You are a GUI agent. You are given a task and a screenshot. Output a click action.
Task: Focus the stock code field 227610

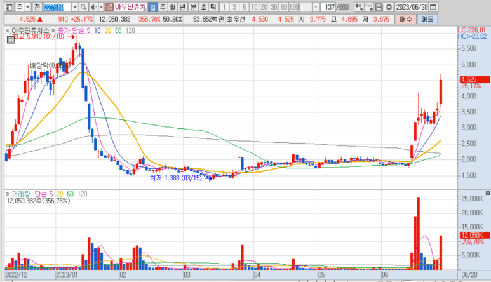[57, 7]
